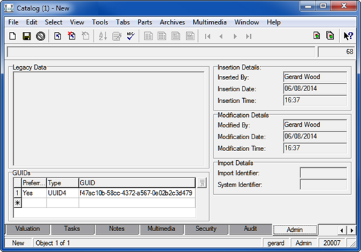Open the Help menu
Image resolution: width=361 pixels, height=252 pixels.
(x=274, y=22)
